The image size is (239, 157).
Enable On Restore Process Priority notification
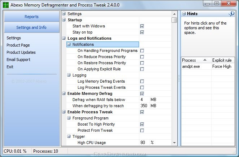click(142, 63)
